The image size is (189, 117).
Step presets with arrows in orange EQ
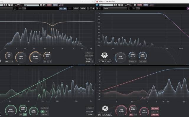[x=15, y=9]
